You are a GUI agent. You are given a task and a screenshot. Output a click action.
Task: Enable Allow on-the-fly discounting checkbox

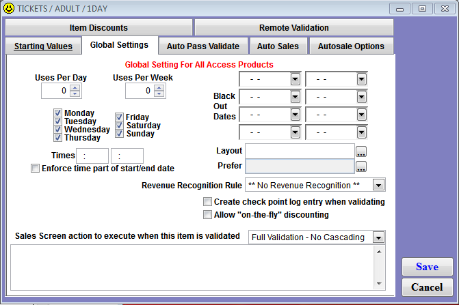pyautogui.click(x=207, y=215)
